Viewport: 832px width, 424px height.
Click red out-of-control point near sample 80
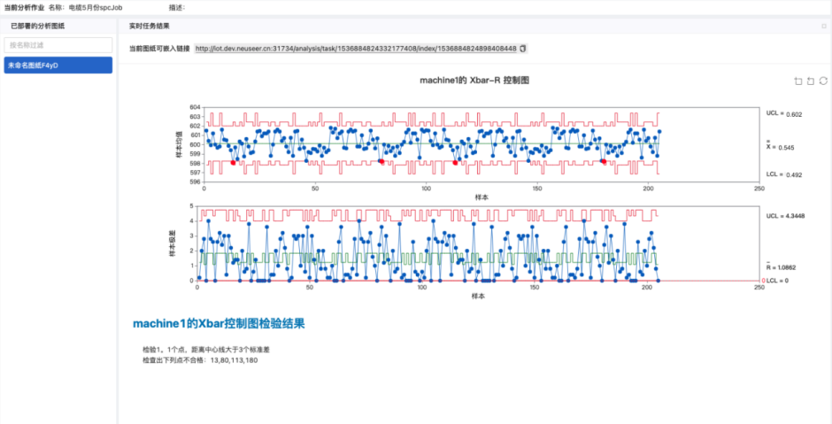[x=381, y=161]
